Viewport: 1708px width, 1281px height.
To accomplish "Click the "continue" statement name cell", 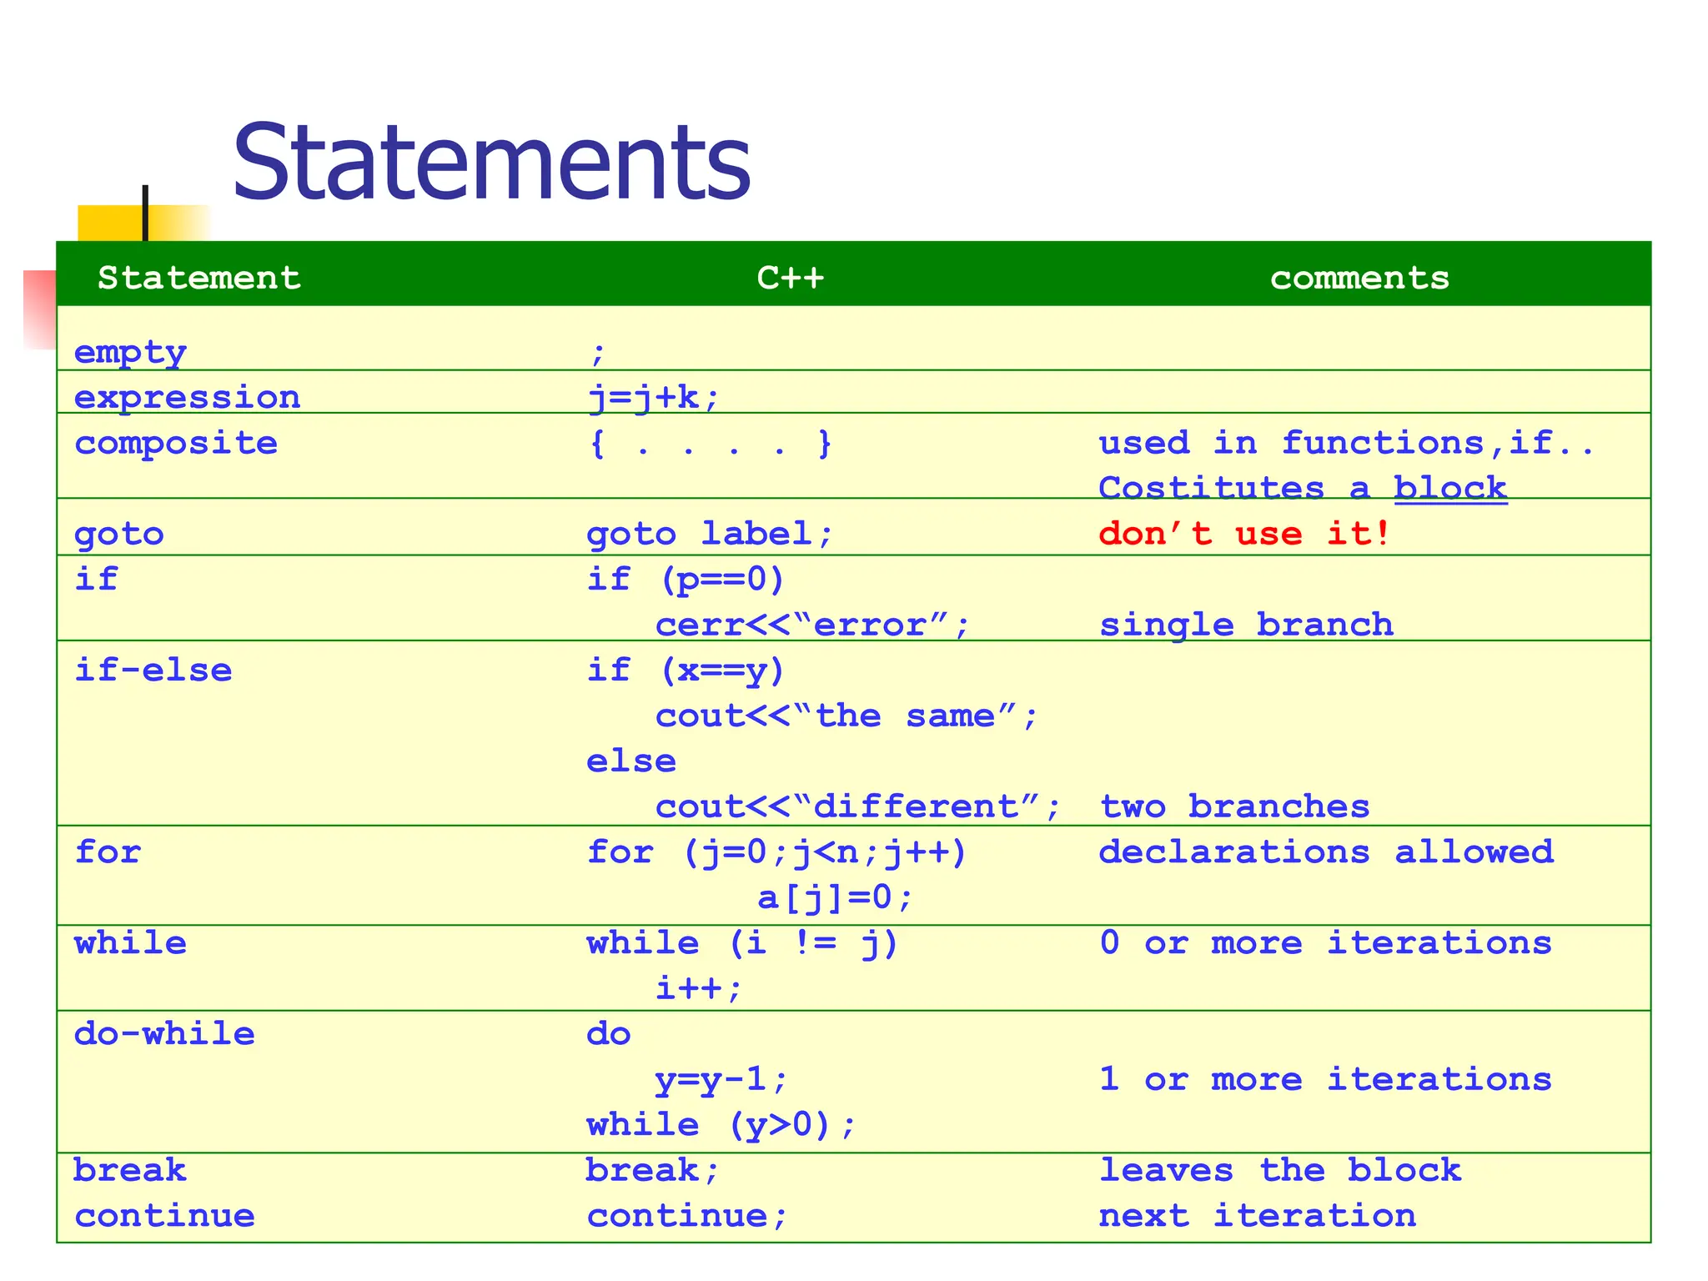I will [164, 1216].
